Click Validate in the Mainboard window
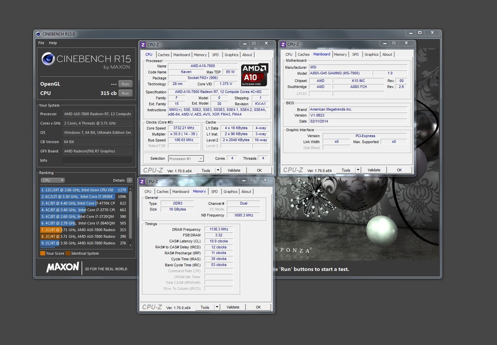The image size is (497, 345). (374, 170)
